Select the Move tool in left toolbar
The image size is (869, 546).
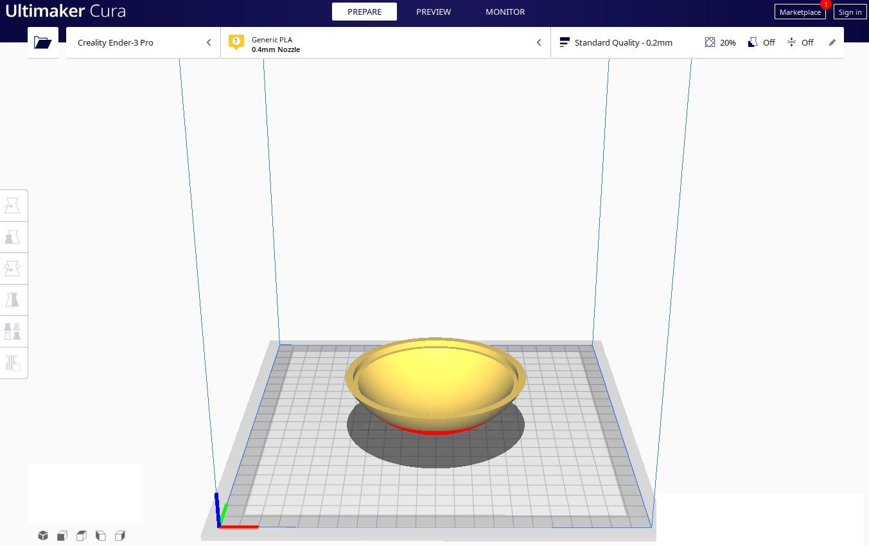[13, 206]
